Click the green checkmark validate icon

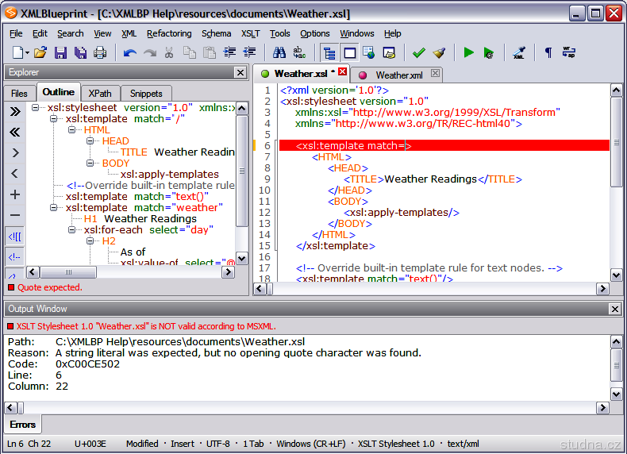click(x=418, y=53)
